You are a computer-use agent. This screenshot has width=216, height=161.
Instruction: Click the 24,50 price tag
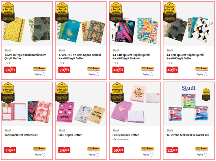(10, 70)
